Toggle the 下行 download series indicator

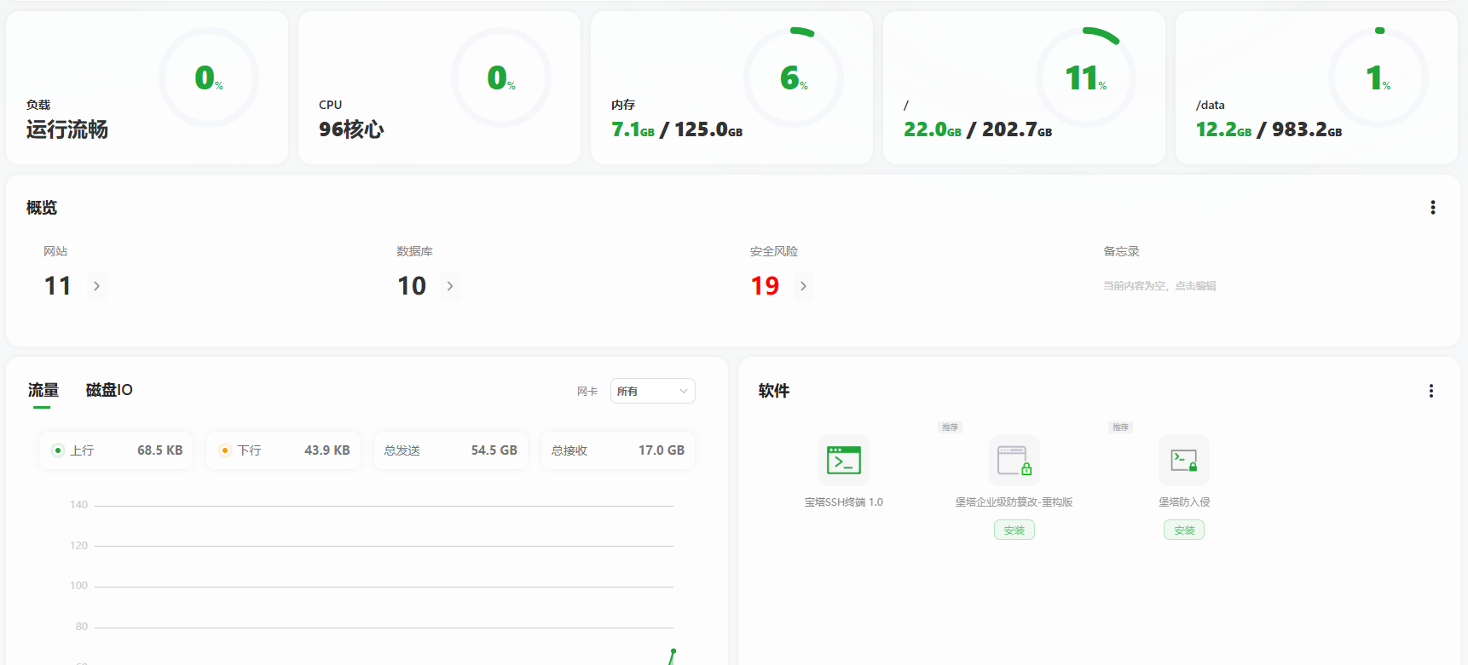coord(225,450)
